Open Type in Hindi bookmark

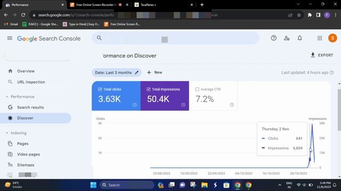pyautogui.click(x=82, y=24)
